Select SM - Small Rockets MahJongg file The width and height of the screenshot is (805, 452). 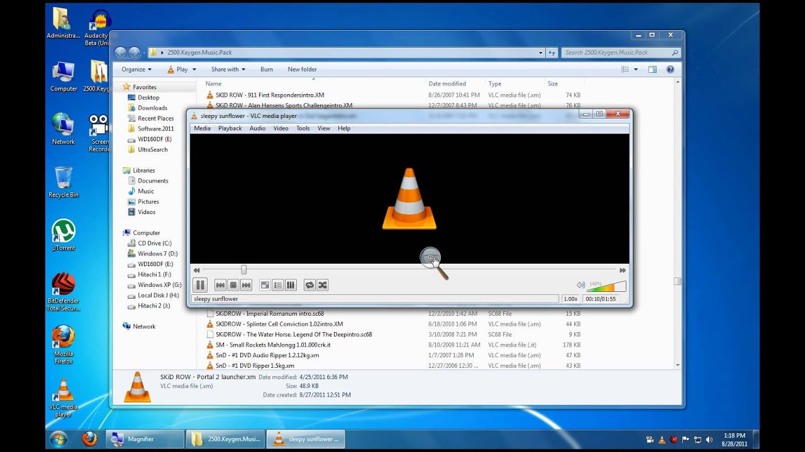pos(273,345)
